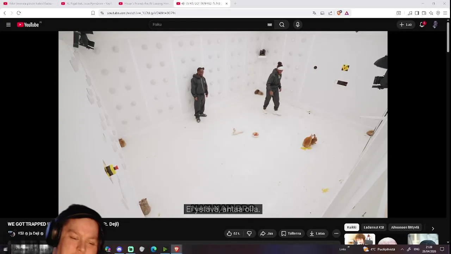This screenshot has width=451, height=254.
Task: Open Brave Shields lion icon
Action: [x=339, y=13]
